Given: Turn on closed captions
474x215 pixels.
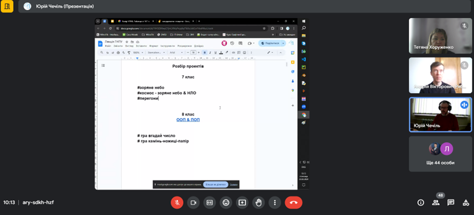Looking at the screenshot, I should coord(209,202).
